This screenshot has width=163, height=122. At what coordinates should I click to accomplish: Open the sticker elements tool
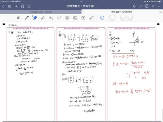click(67, 18)
